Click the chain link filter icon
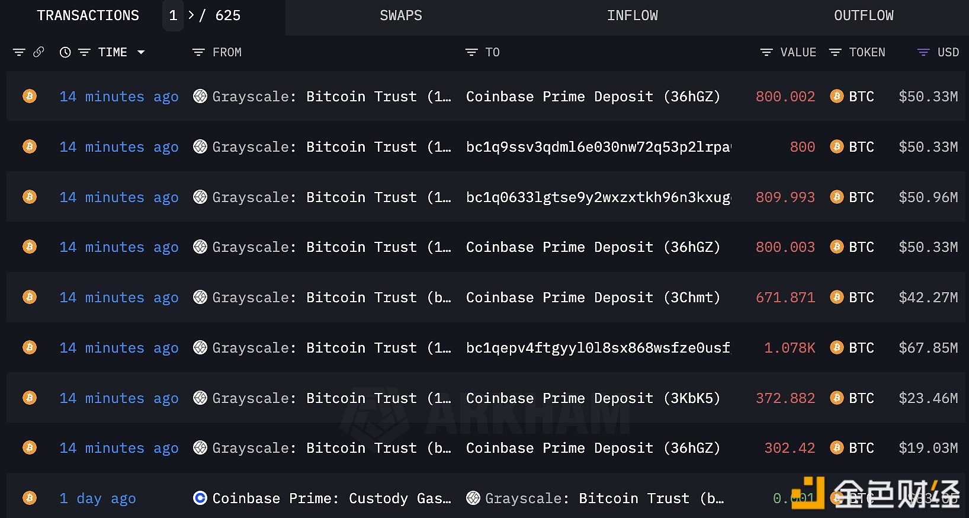Screen dimensions: 969x518 coord(38,52)
